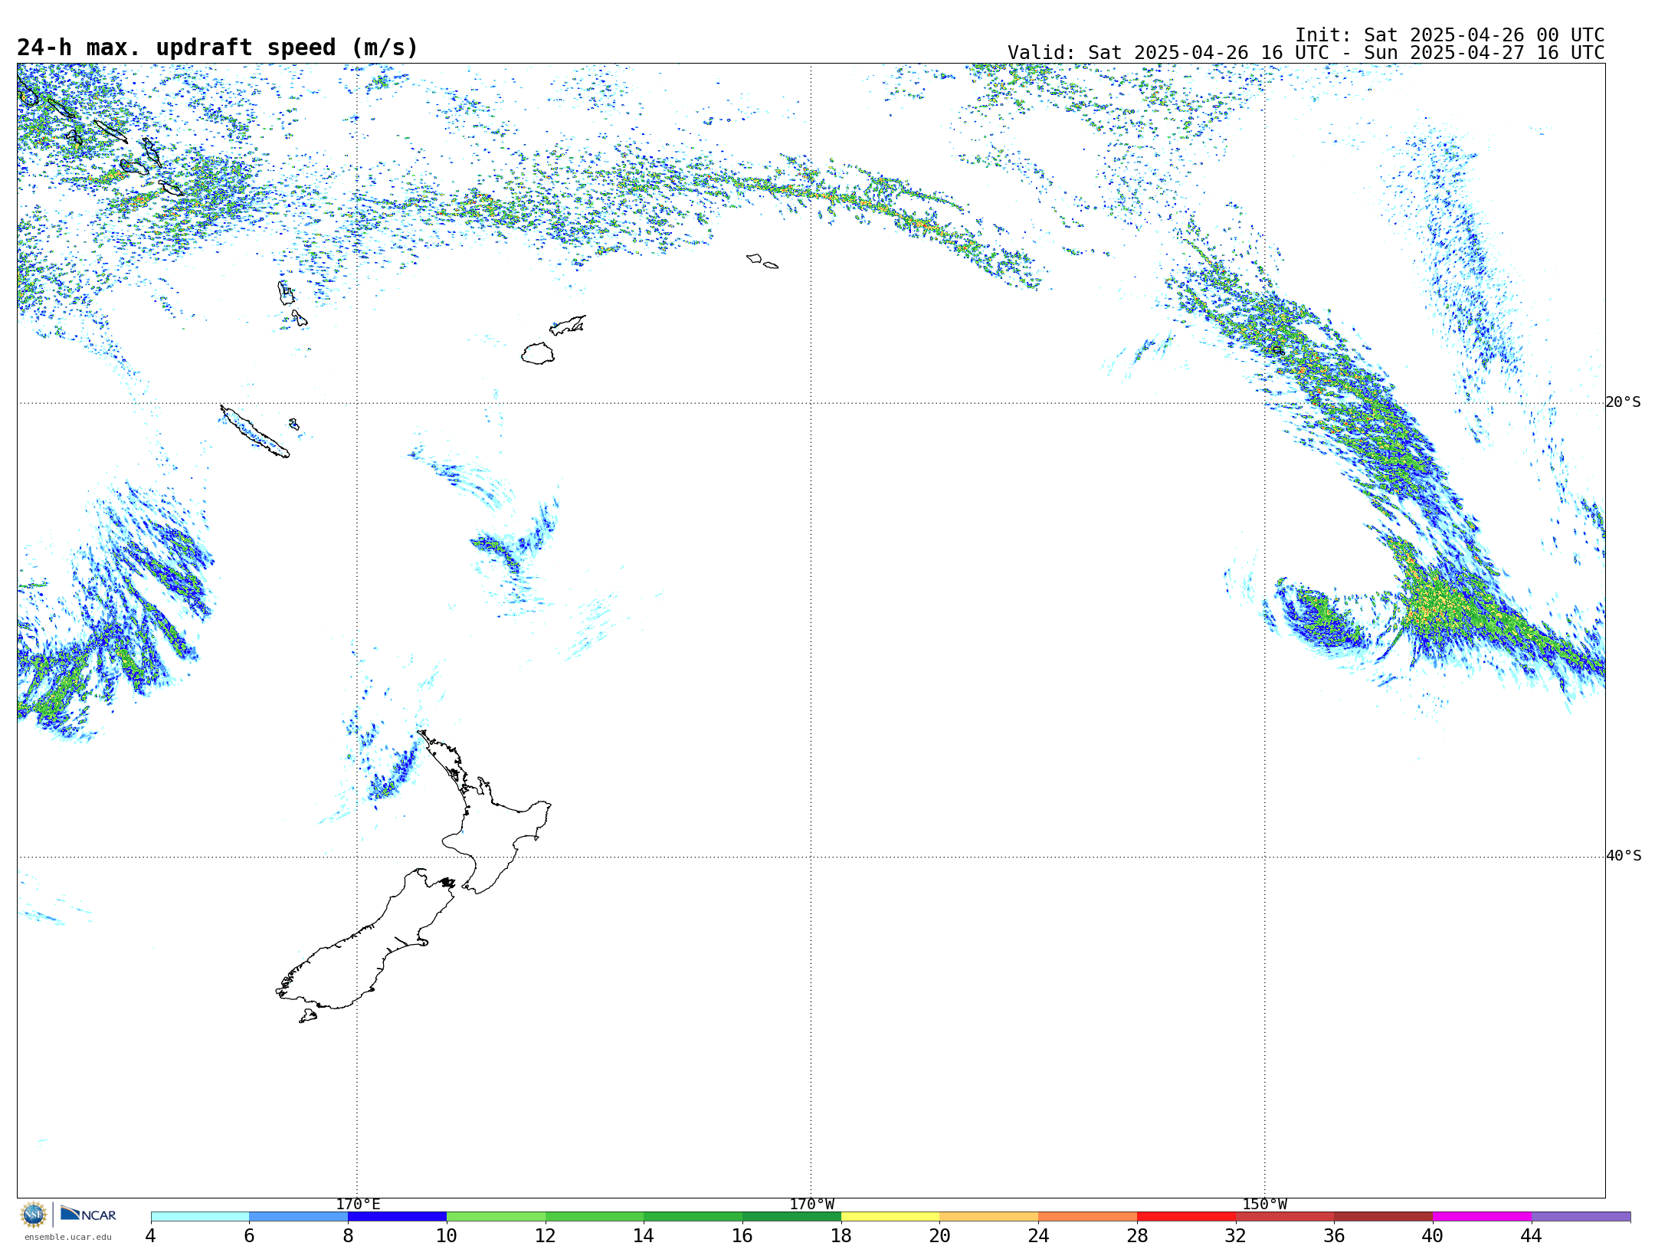The height and width of the screenshot is (1246, 1655).
Task: Click the colorbar tick label '44'
Action: (1532, 1235)
